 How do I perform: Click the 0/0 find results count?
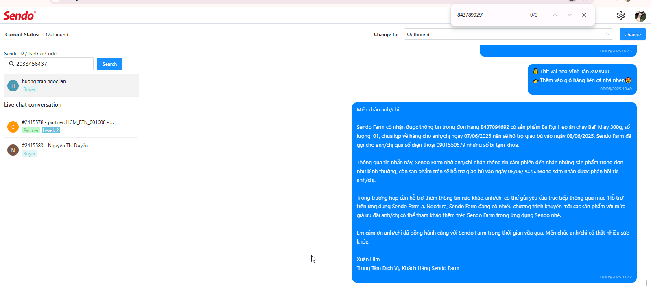pyautogui.click(x=534, y=15)
